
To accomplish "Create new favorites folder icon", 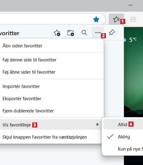I will (71, 33).
